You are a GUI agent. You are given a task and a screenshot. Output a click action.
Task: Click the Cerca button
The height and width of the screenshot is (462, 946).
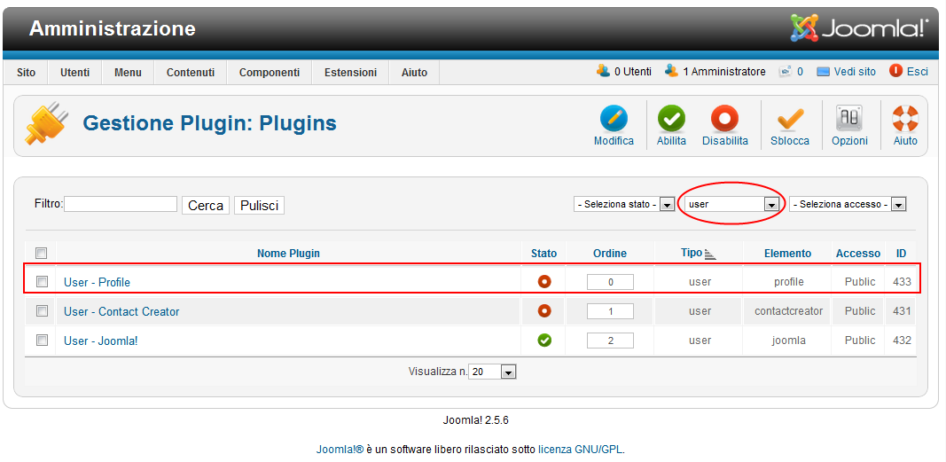[206, 205]
